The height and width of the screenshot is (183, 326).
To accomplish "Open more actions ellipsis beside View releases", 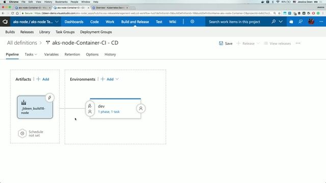I will (298, 43).
